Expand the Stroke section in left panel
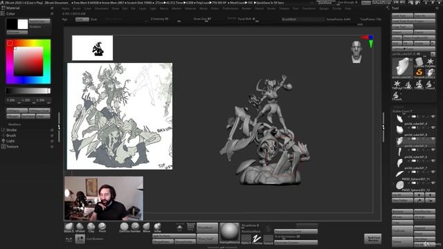Image resolution: width=443 pixels, height=249 pixels. tap(11, 130)
